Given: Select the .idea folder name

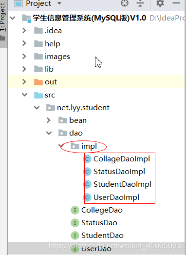Looking at the screenshot, I should (x=53, y=31).
